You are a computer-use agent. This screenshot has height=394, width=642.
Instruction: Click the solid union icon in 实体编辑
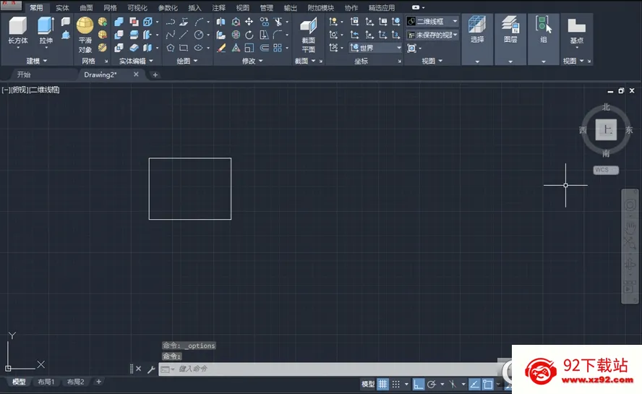point(119,21)
